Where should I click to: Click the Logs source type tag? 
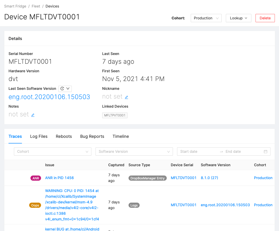click(134, 205)
